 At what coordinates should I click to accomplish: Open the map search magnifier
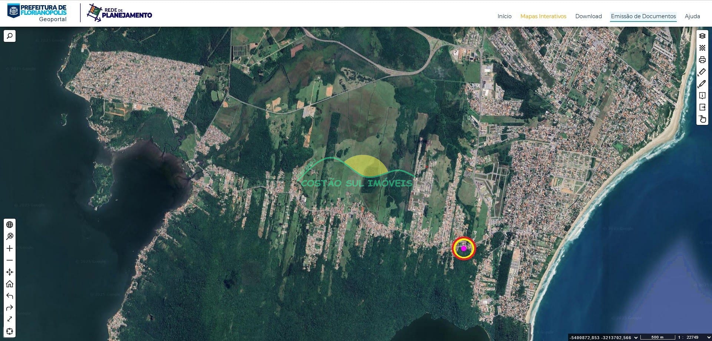[10, 36]
